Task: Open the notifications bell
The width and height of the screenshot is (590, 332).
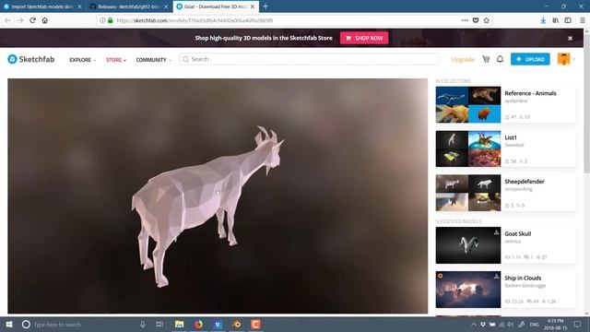Action: click(500, 59)
